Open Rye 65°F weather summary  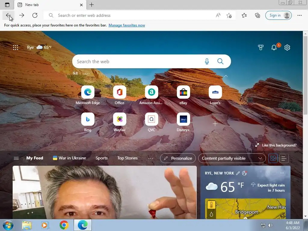click(x=39, y=47)
